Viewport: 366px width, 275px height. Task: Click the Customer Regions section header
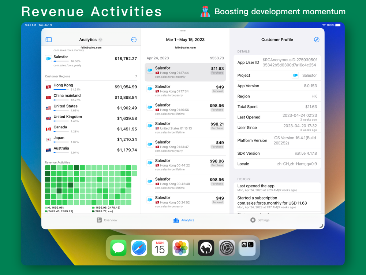[x=91, y=77]
